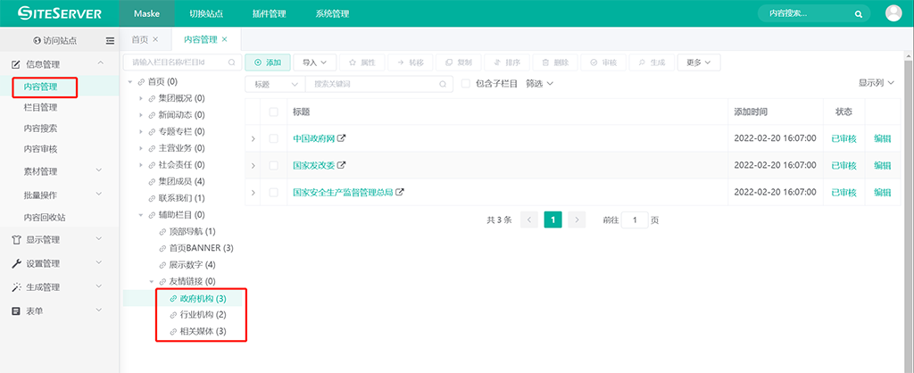914x373 pixels.
Task: Open external link icon beside 国家发改委
Action: coord(341,165)
